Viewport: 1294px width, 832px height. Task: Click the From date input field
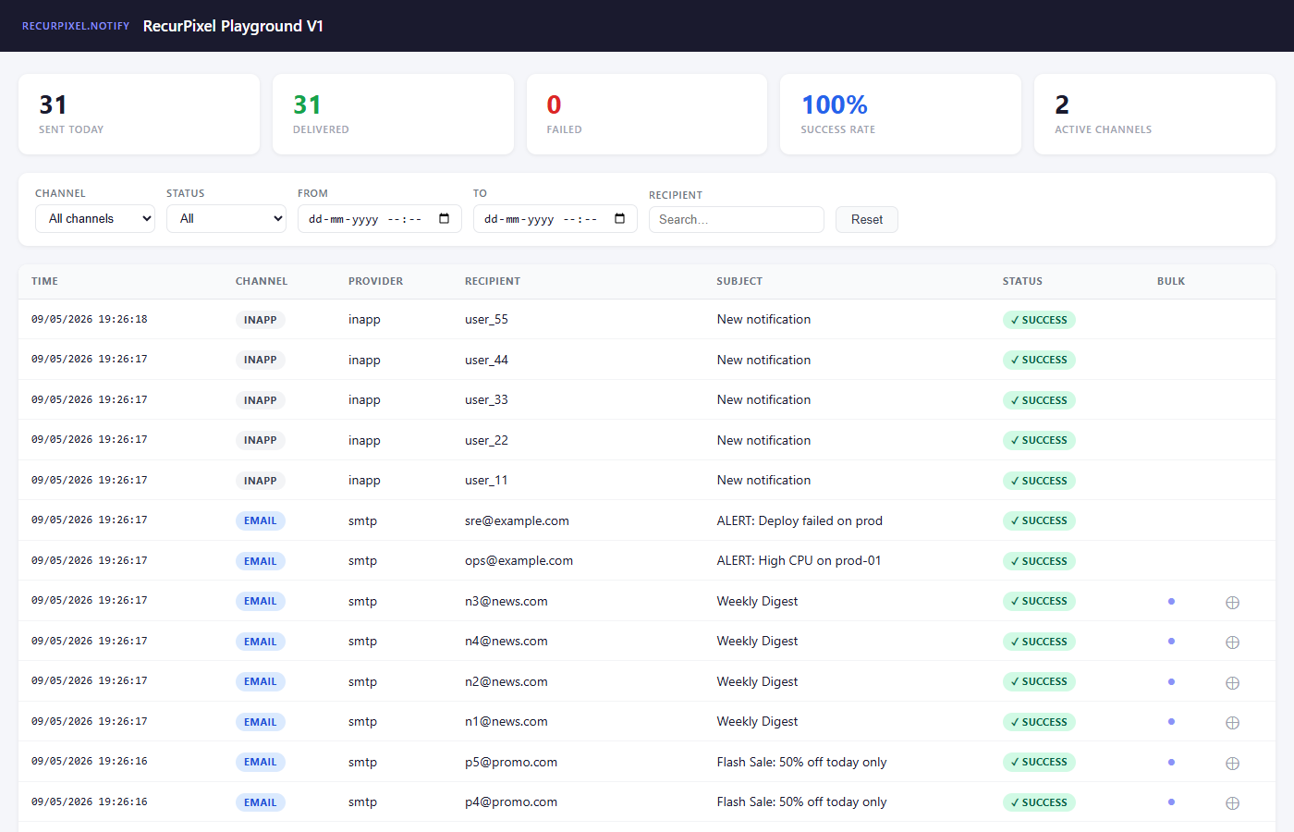(380, 219)
